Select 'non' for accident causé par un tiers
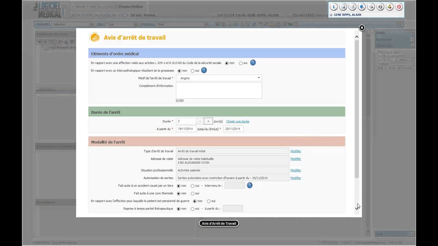Image resolution: width=438 pixels, height=246 pixels. 178,186
